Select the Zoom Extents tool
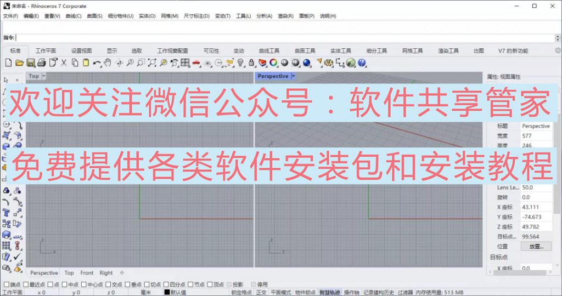The height and width of the screenshot is (296, 562). [x=152, y=63]
